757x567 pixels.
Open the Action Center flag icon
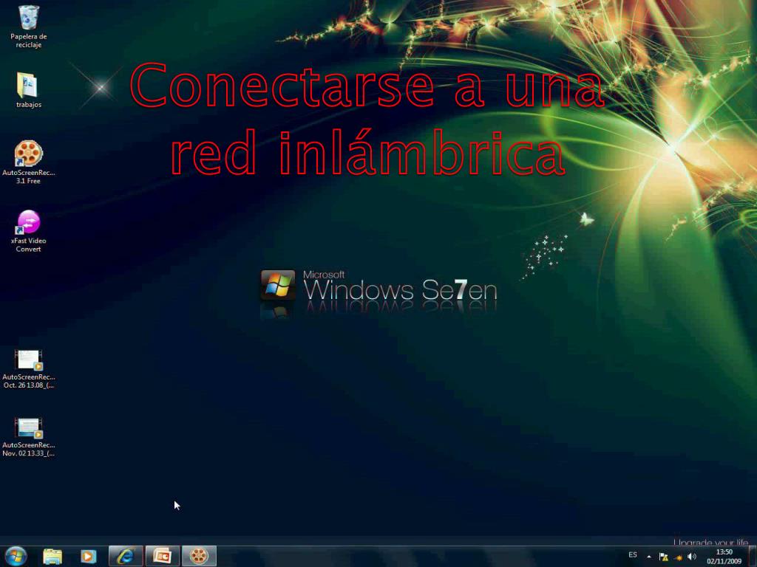tap(663, 557)
